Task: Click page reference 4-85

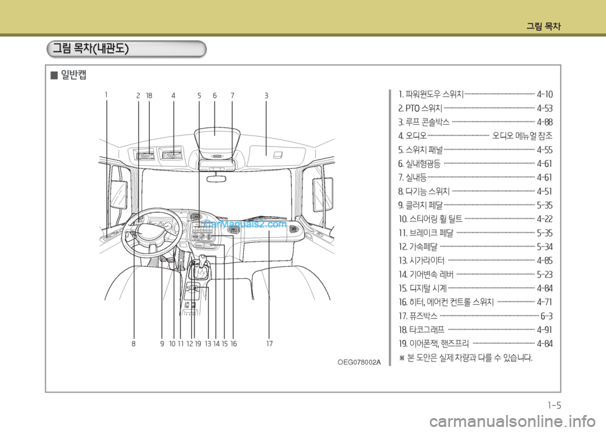Action: (x=545, y=260)
